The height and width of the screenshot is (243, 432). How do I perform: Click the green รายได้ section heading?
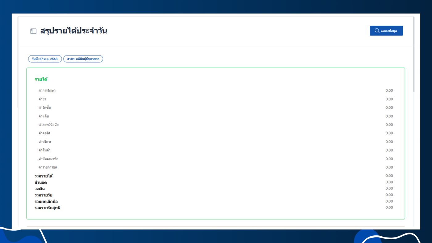click(x=41, y=79)
